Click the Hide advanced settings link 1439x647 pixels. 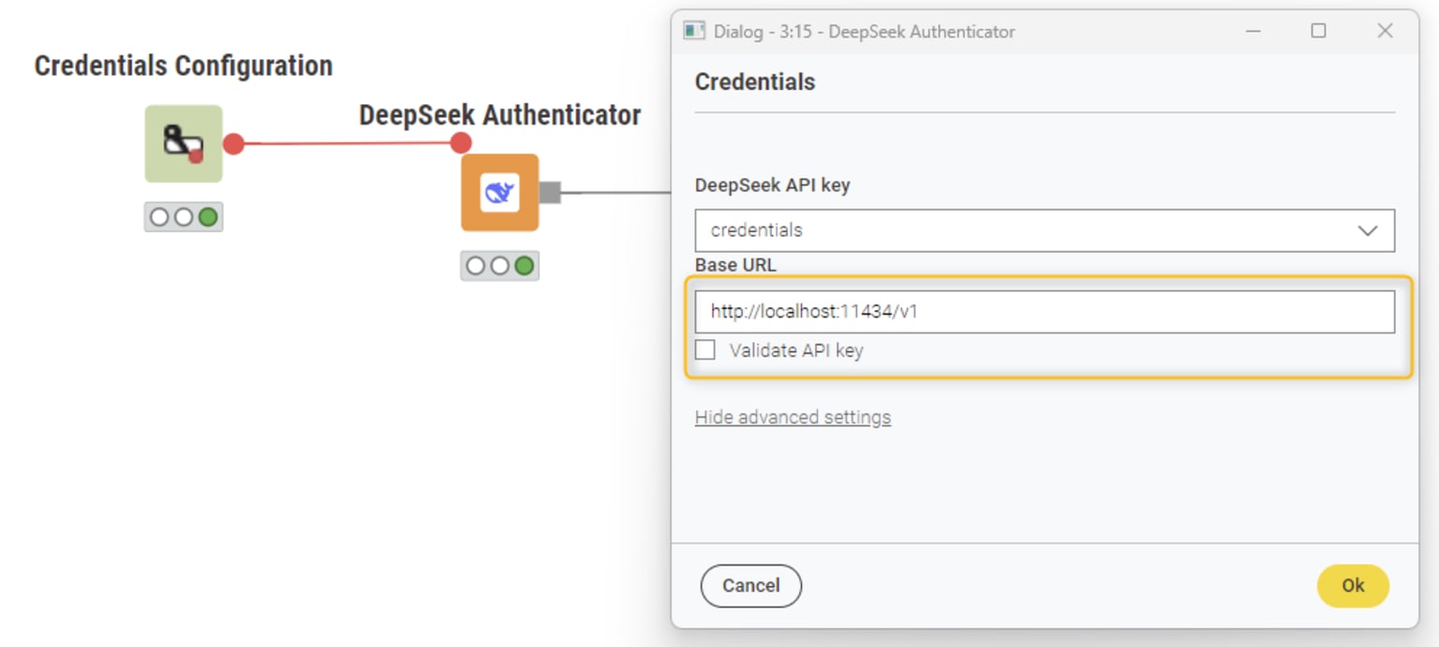[x=793, y=418]
